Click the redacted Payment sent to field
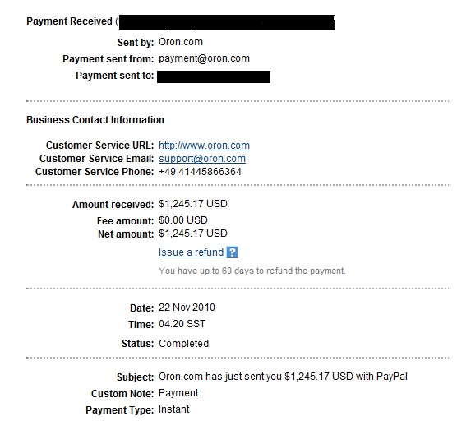Screen dimensions: 457x421 [214, 76]
